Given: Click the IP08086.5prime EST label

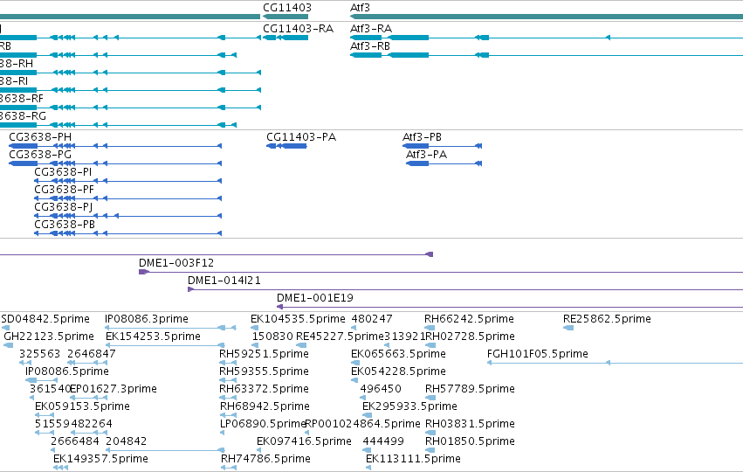Looking at the screenshot, I should coord(67,371).
